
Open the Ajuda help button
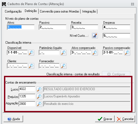click(x=13, y=119)
